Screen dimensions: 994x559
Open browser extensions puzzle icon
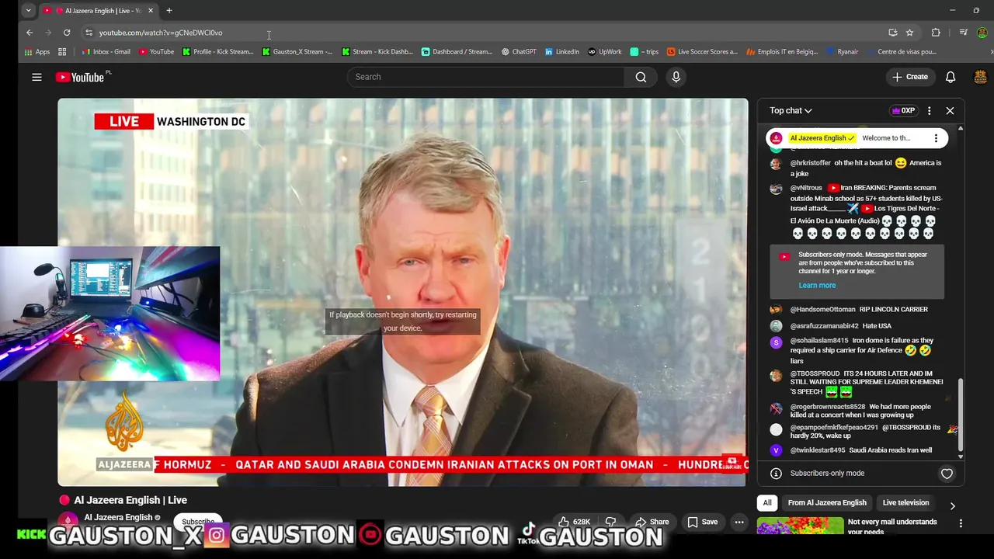(x=936, y=33)
